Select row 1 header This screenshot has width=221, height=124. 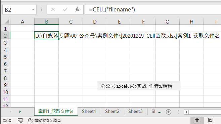5,29
